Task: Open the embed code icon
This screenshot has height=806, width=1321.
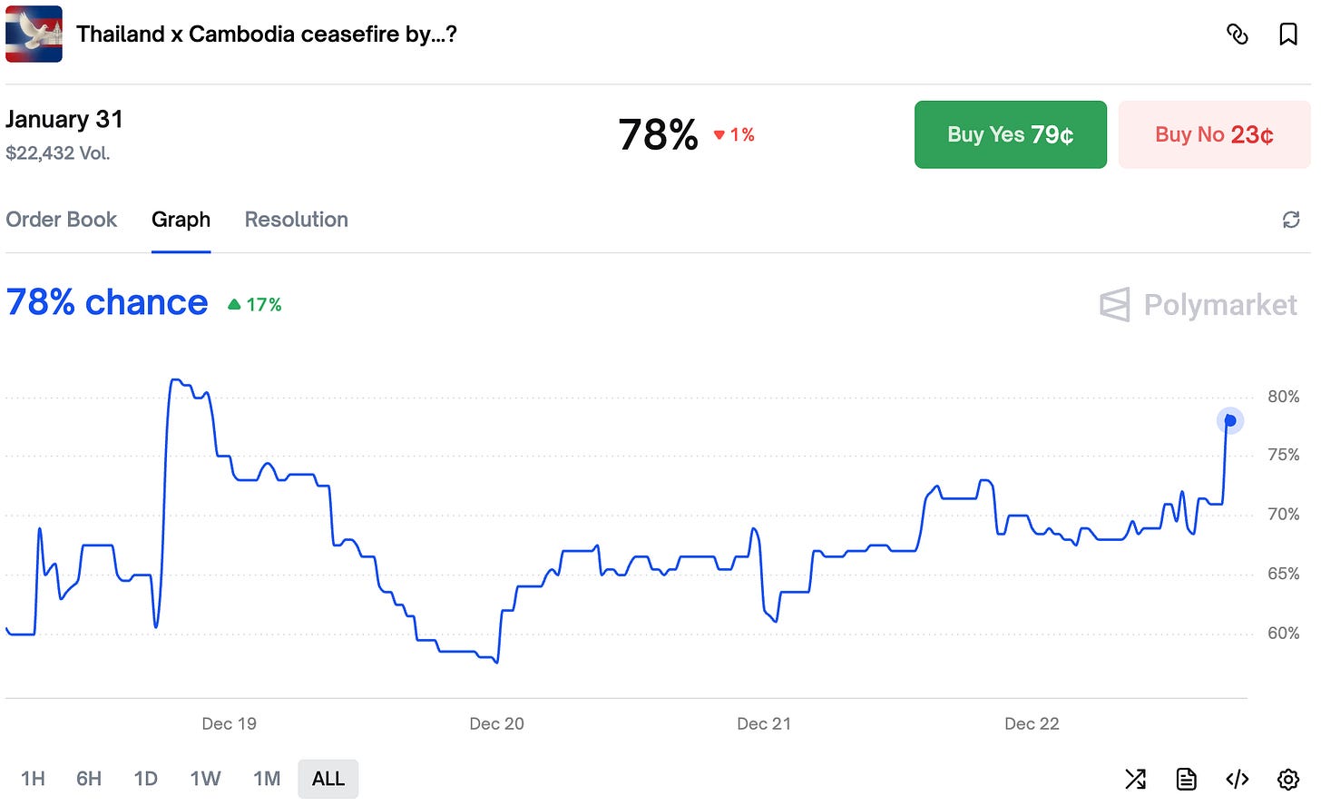Action: (1238, 779)
